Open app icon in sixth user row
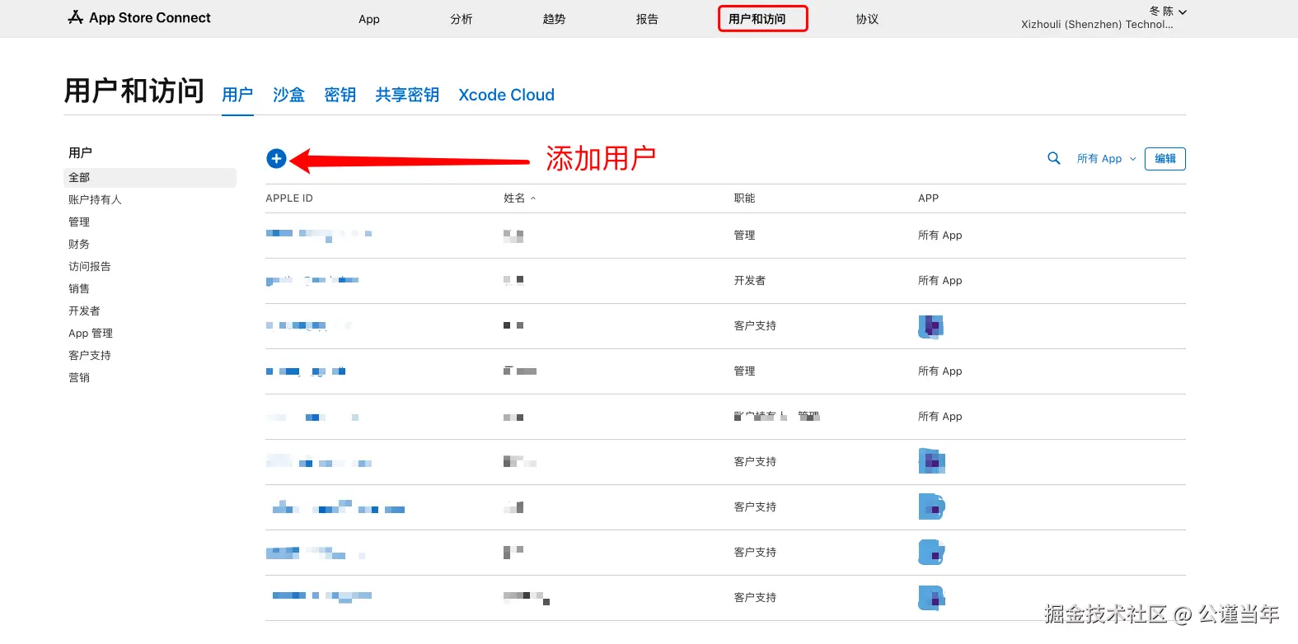The height and width of the screenshot is (644, 1298). [931, 461]
